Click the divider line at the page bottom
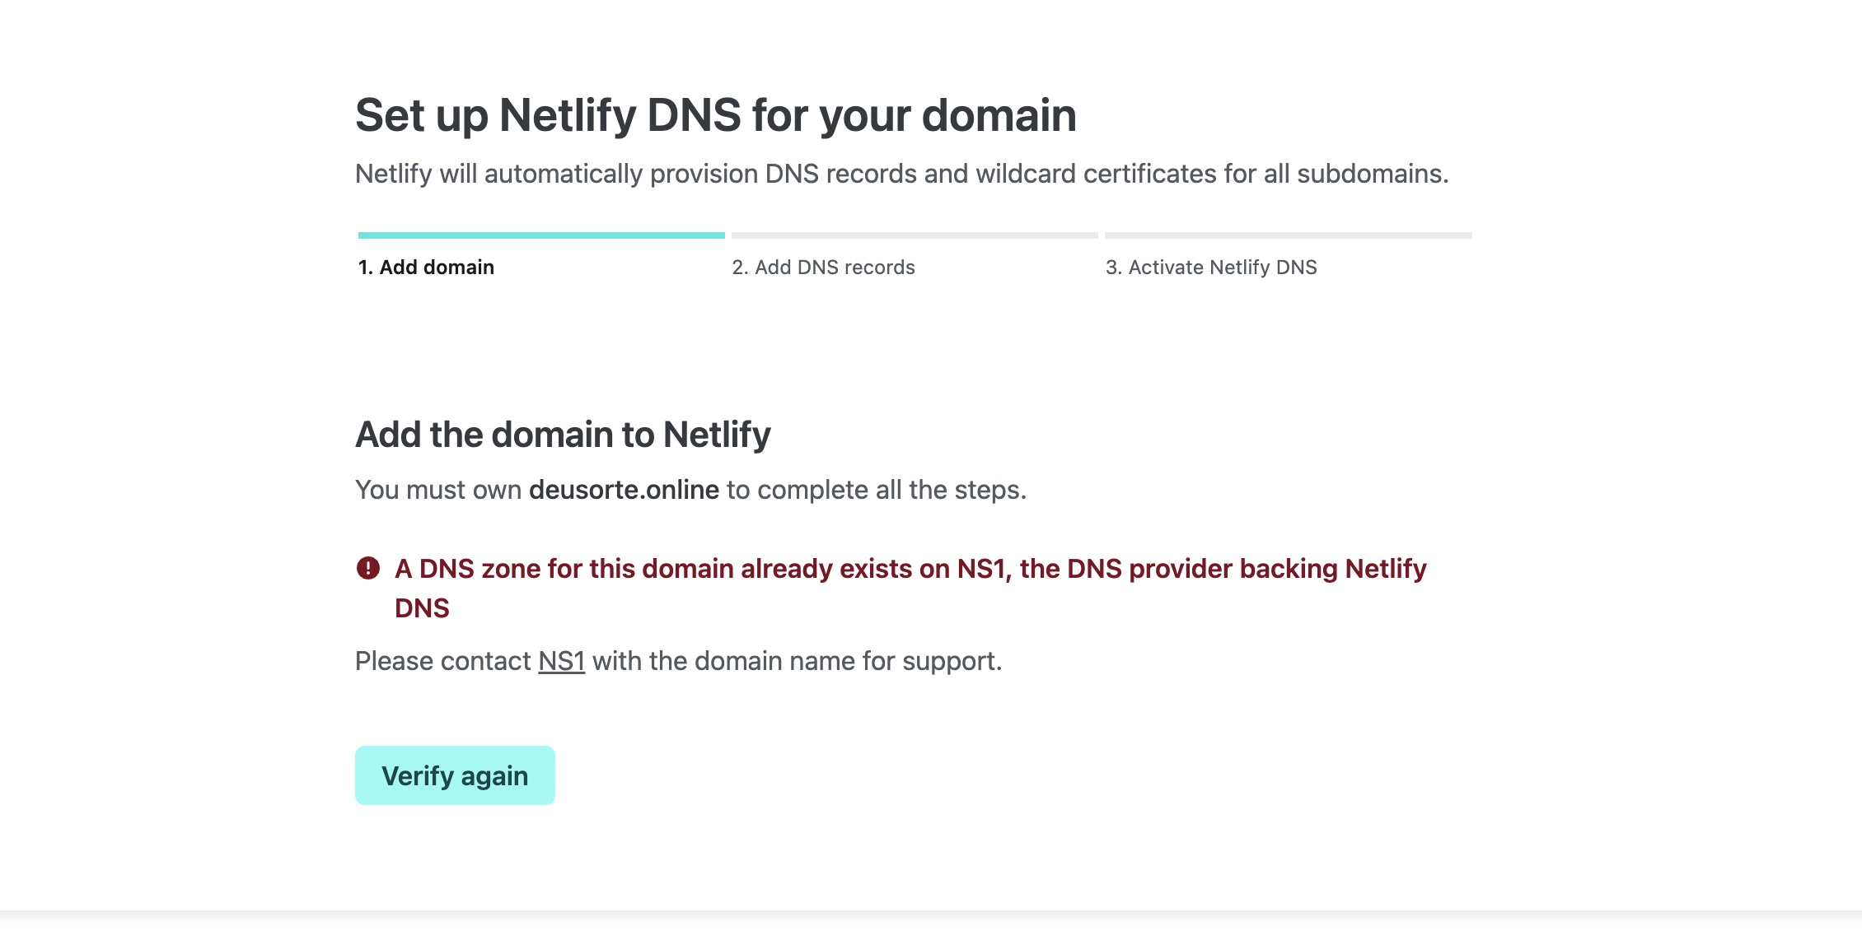 tap(931, 912)
